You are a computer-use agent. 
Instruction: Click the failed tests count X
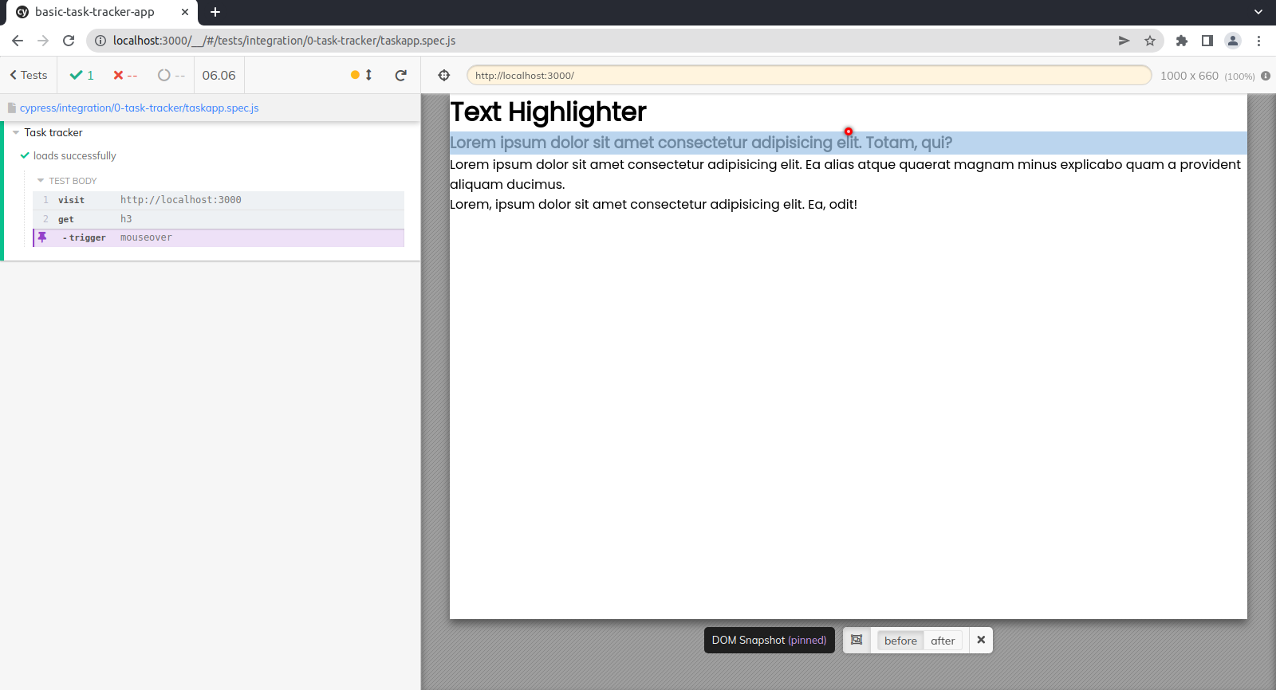tap(125, 75)
